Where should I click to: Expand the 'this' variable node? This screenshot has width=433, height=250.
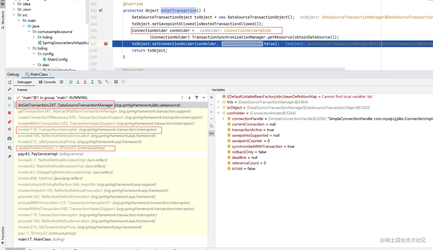218,102
